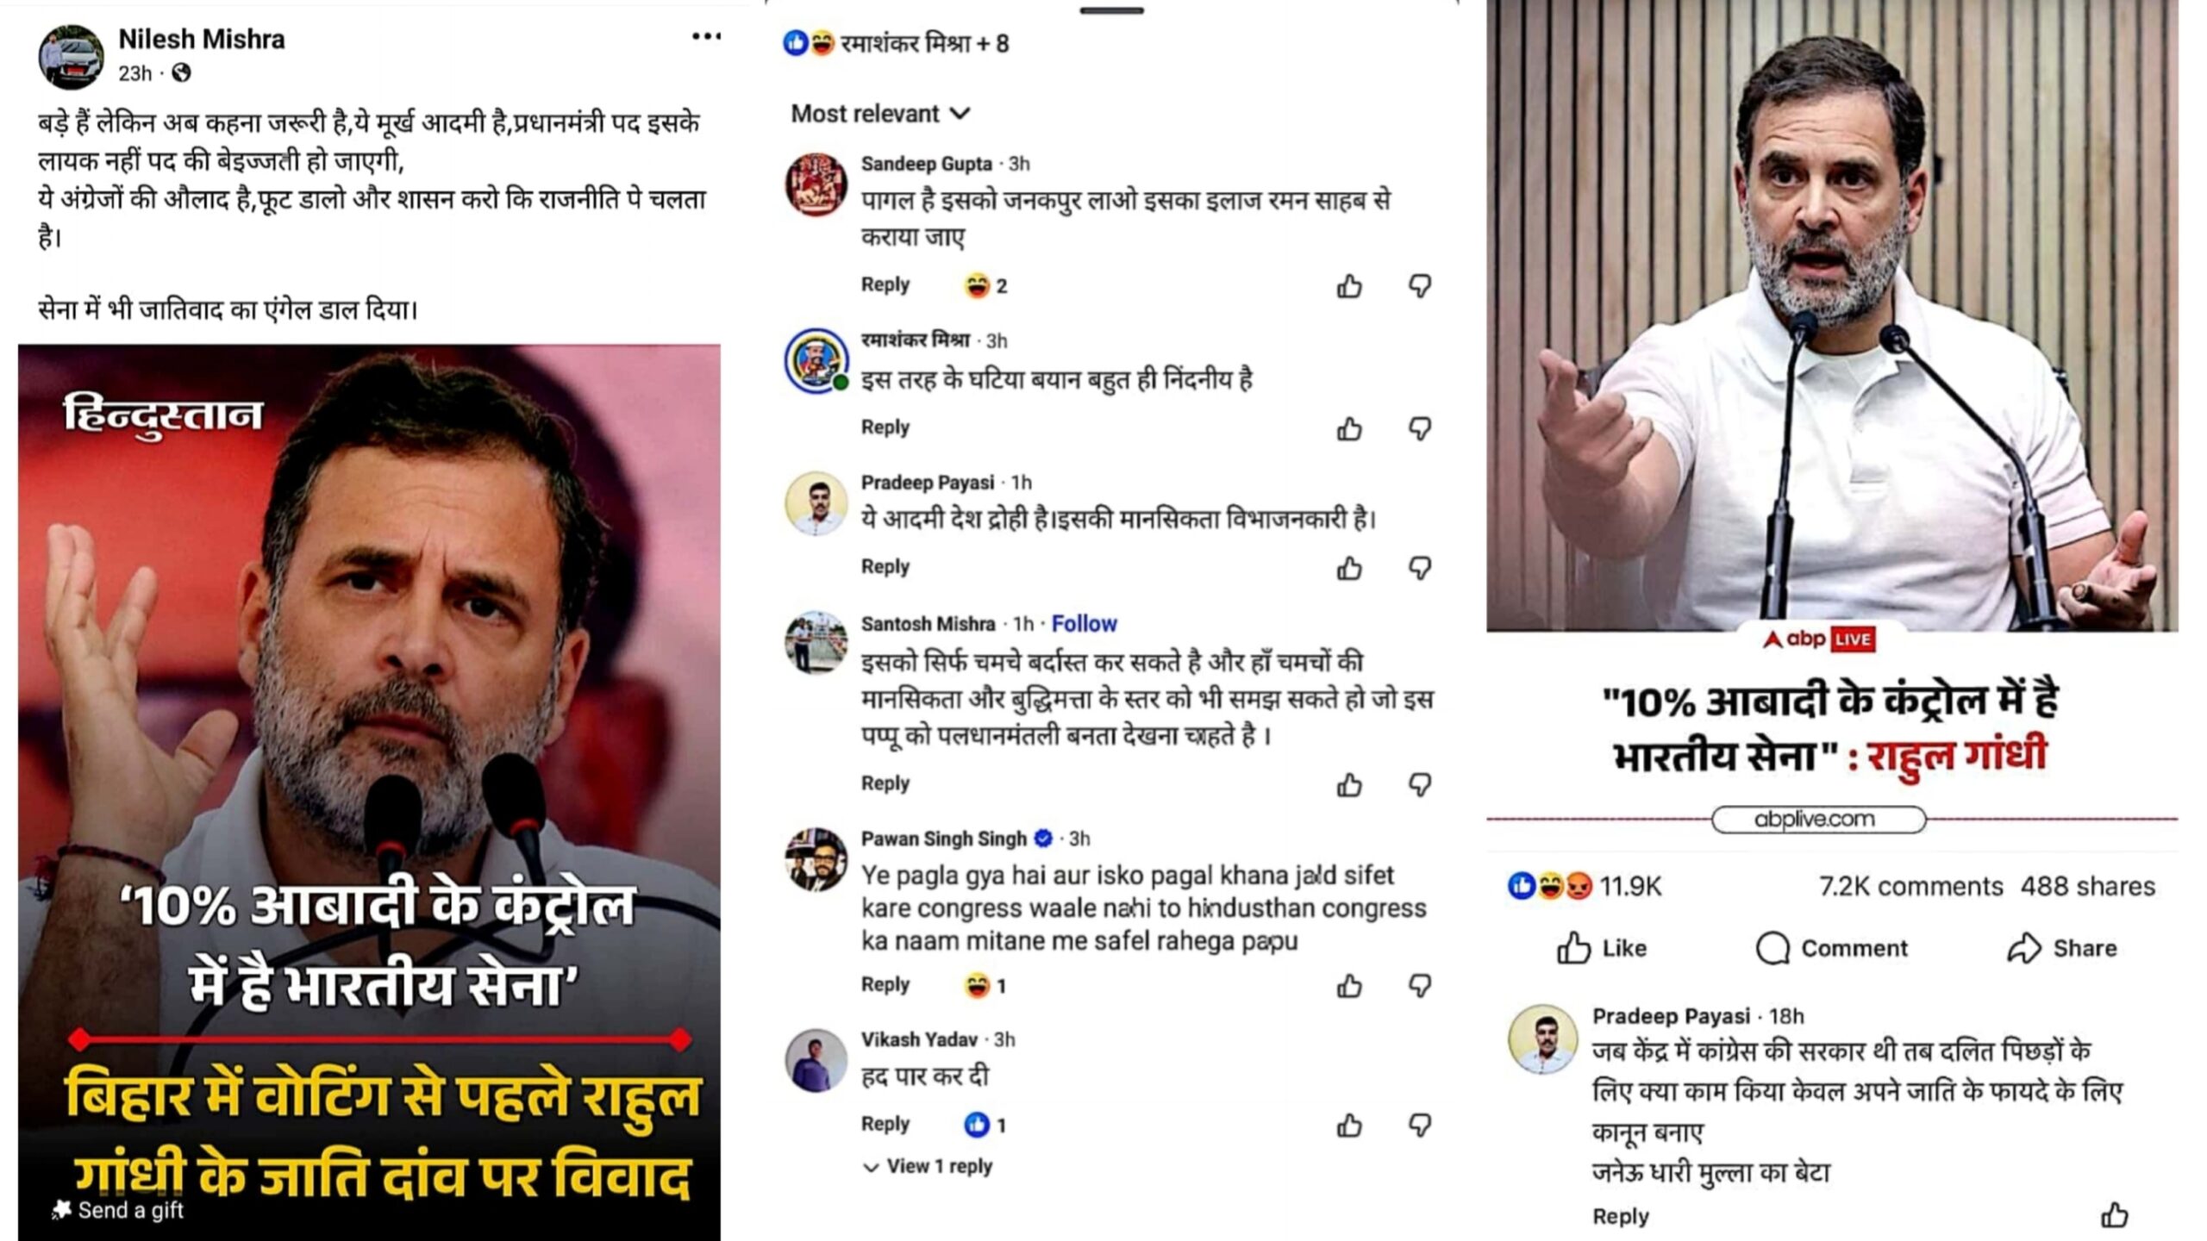2207x1241 pixels.
Task: Click the laughing reaction on Sandeep Gupta's comment
Action: [985, 286]
